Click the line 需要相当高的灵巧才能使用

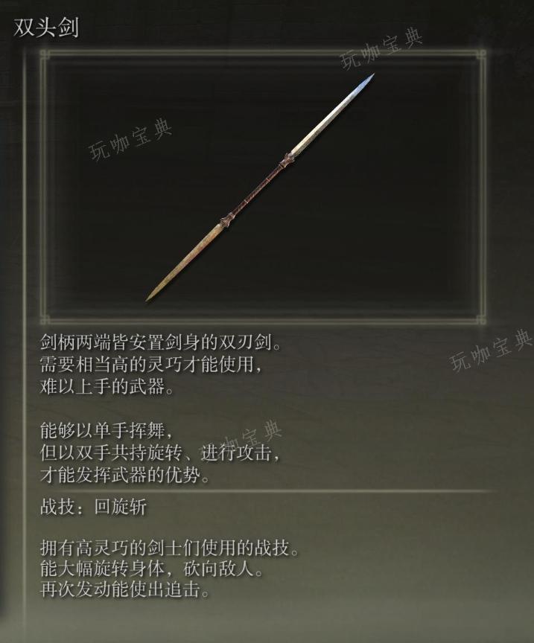[x=150, y=364]
